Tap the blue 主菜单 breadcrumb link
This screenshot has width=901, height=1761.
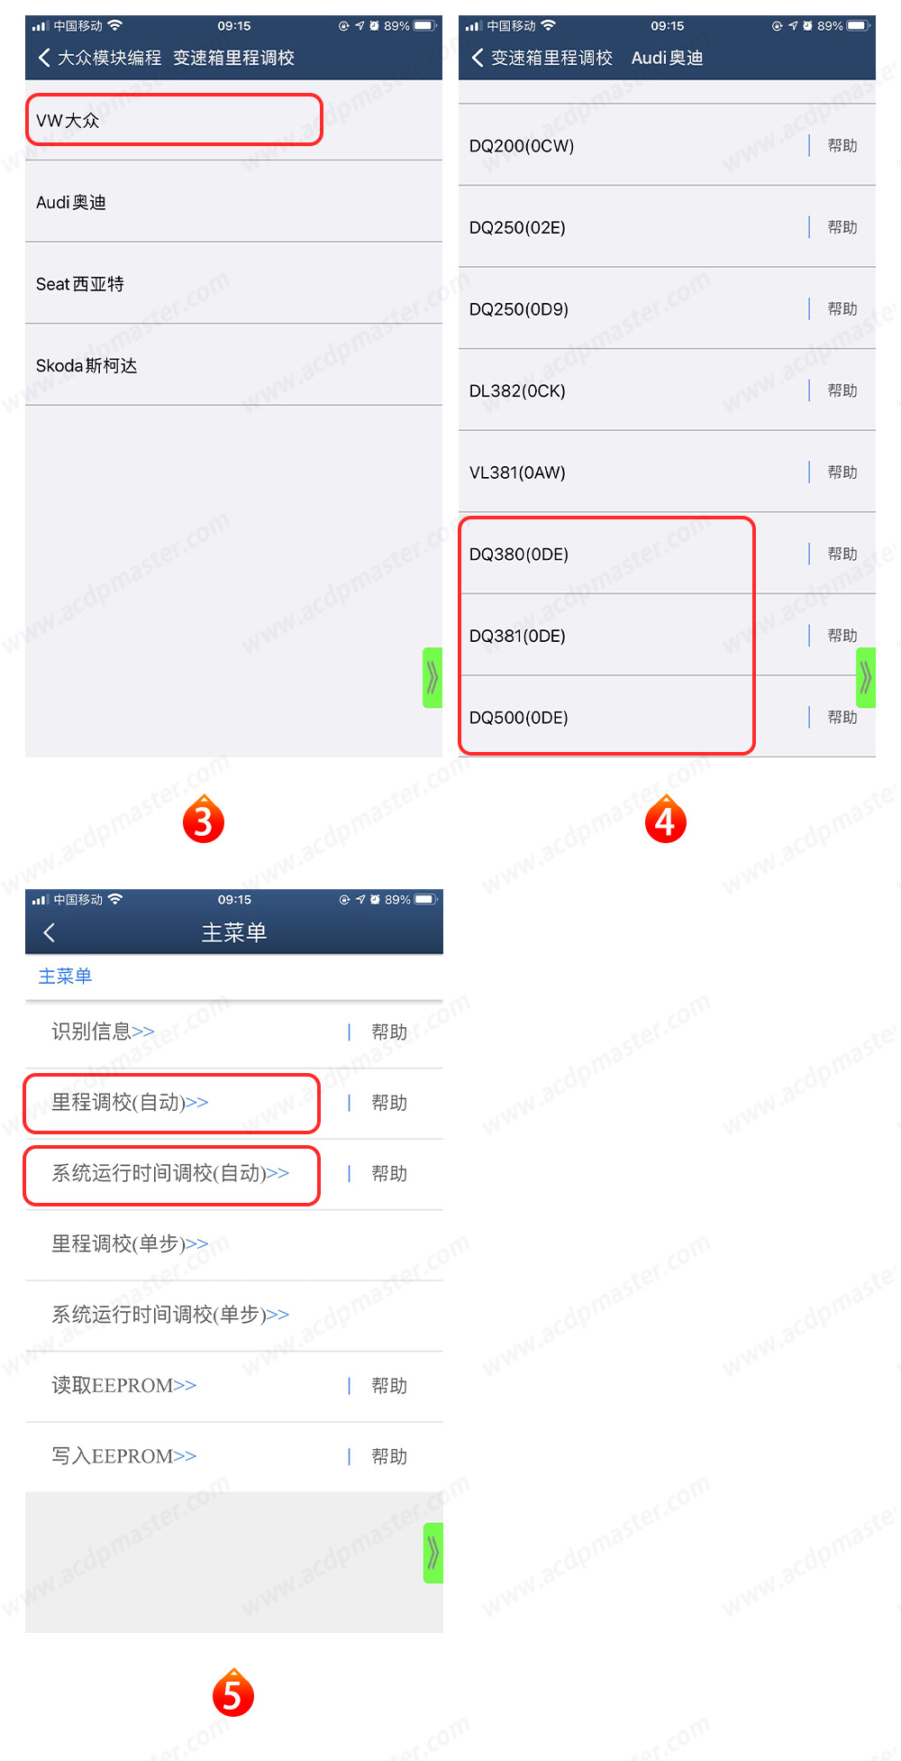point(65,976)
